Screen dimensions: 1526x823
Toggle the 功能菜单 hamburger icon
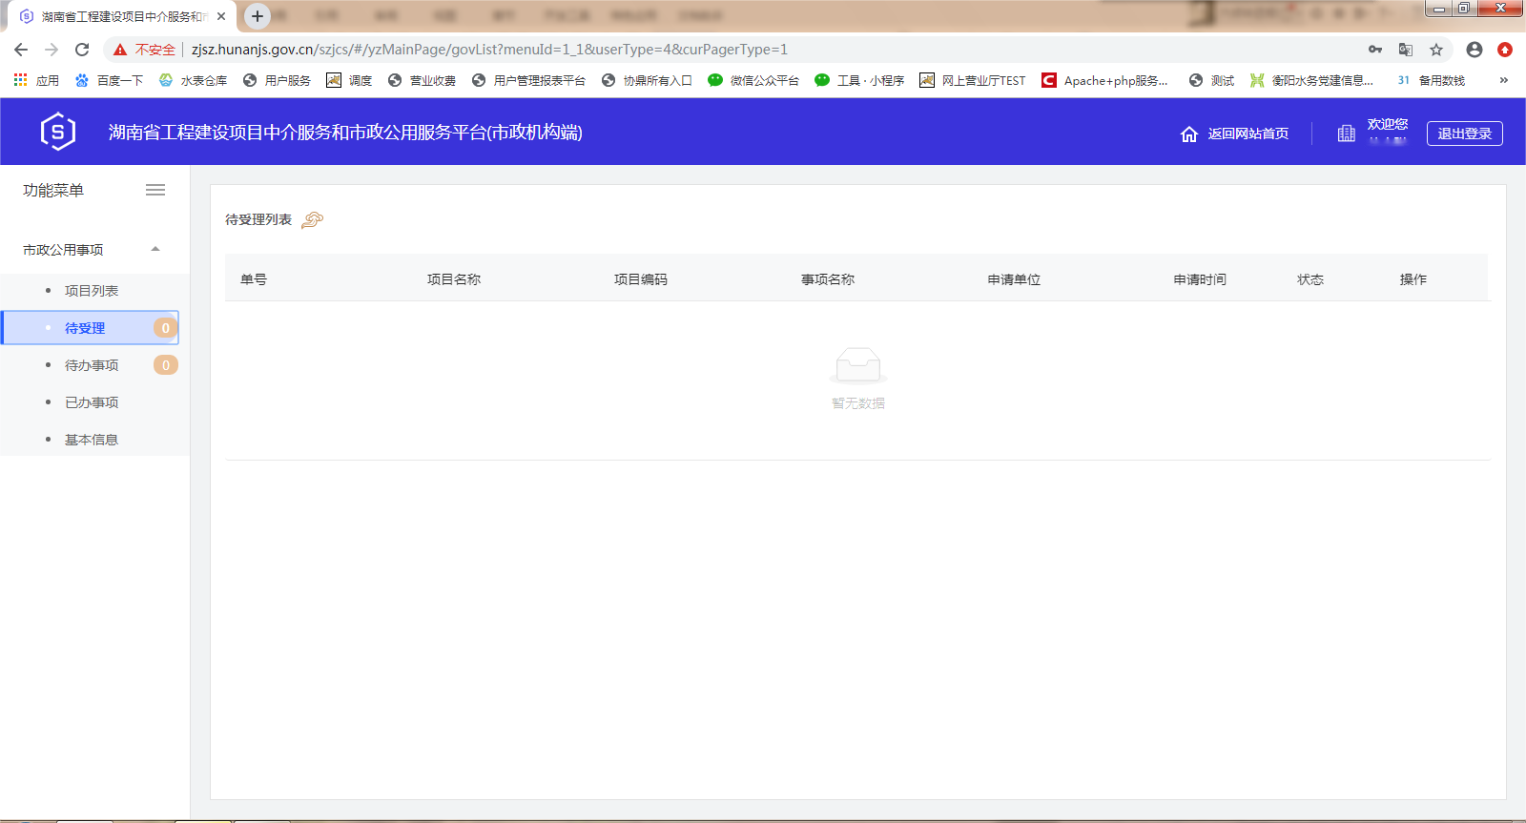(155, 191)
